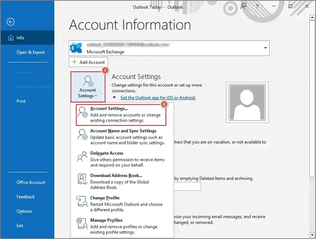This screenshot has width=316, height=239.
Task: Select Account Settings... from the menu
Action: (121, 114)
